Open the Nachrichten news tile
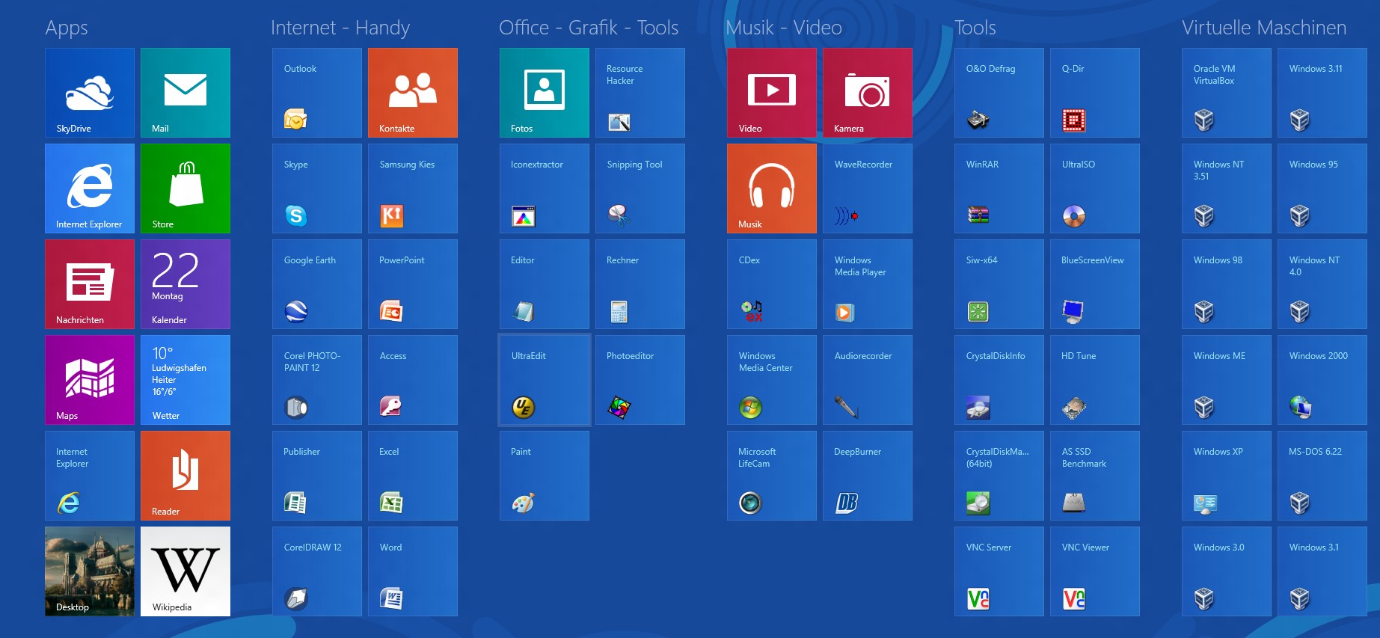The width and height of the screenshot is (1380, 638). (x=90, y=284)
